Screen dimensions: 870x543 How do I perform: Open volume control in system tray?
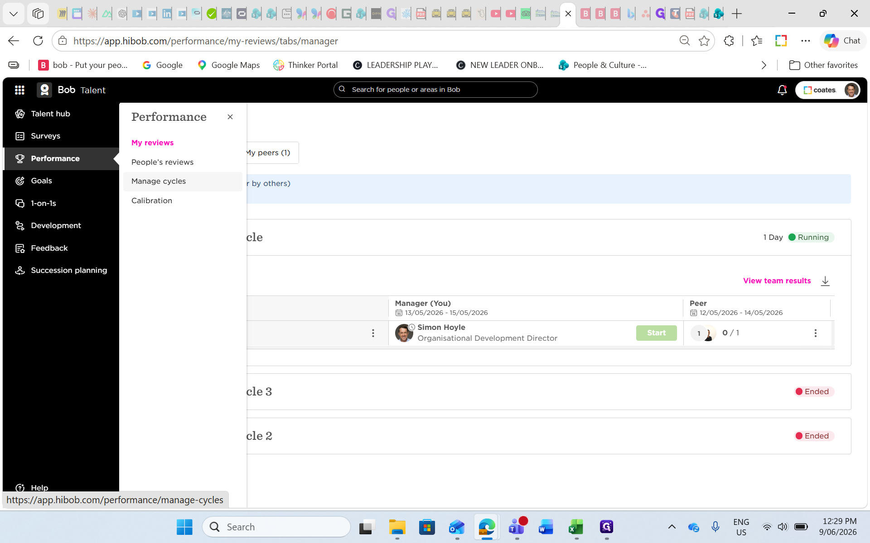coord(783,527)
